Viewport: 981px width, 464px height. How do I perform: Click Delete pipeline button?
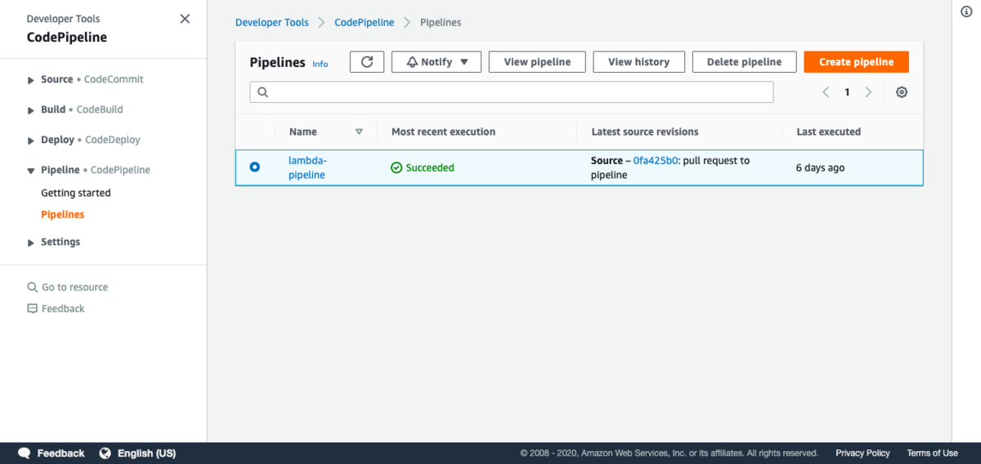(x=744, y=62)
